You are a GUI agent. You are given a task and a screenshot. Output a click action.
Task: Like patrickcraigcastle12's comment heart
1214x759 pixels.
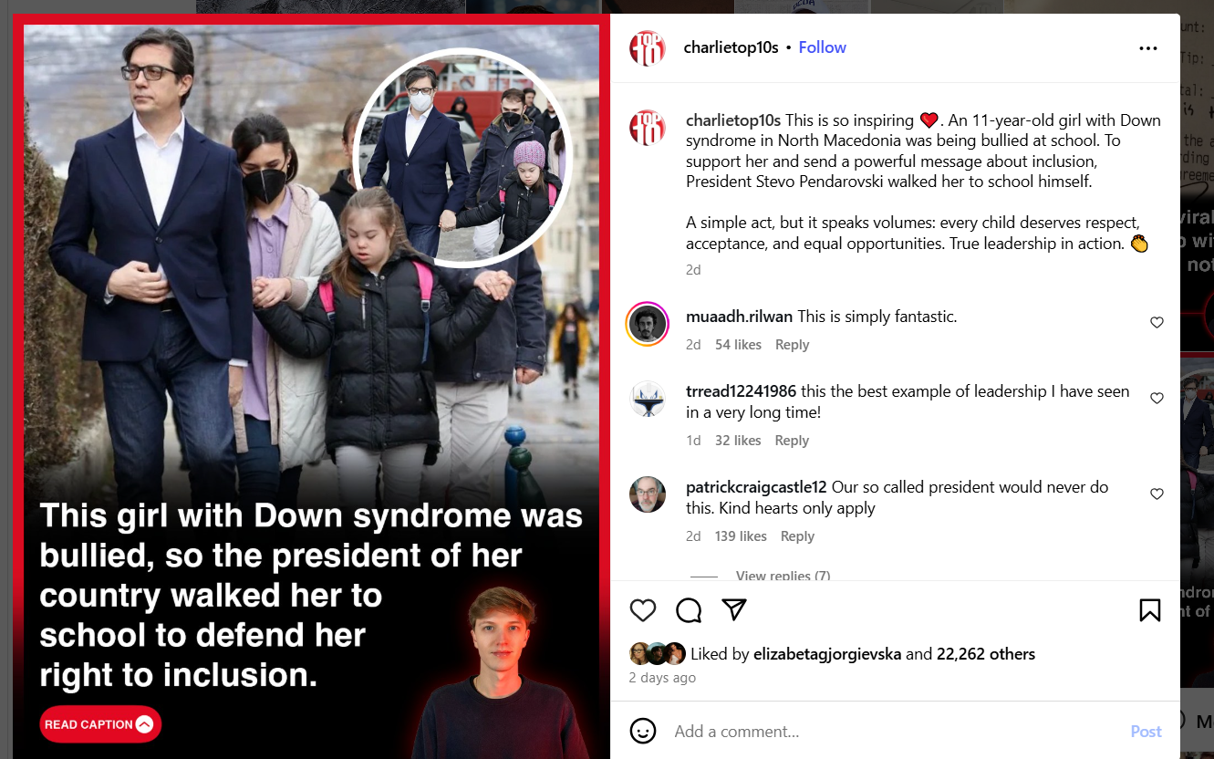[x=1157, y=494]
